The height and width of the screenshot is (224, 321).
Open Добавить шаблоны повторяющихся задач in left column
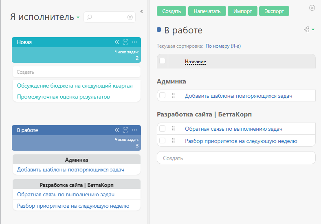point(70,169)
